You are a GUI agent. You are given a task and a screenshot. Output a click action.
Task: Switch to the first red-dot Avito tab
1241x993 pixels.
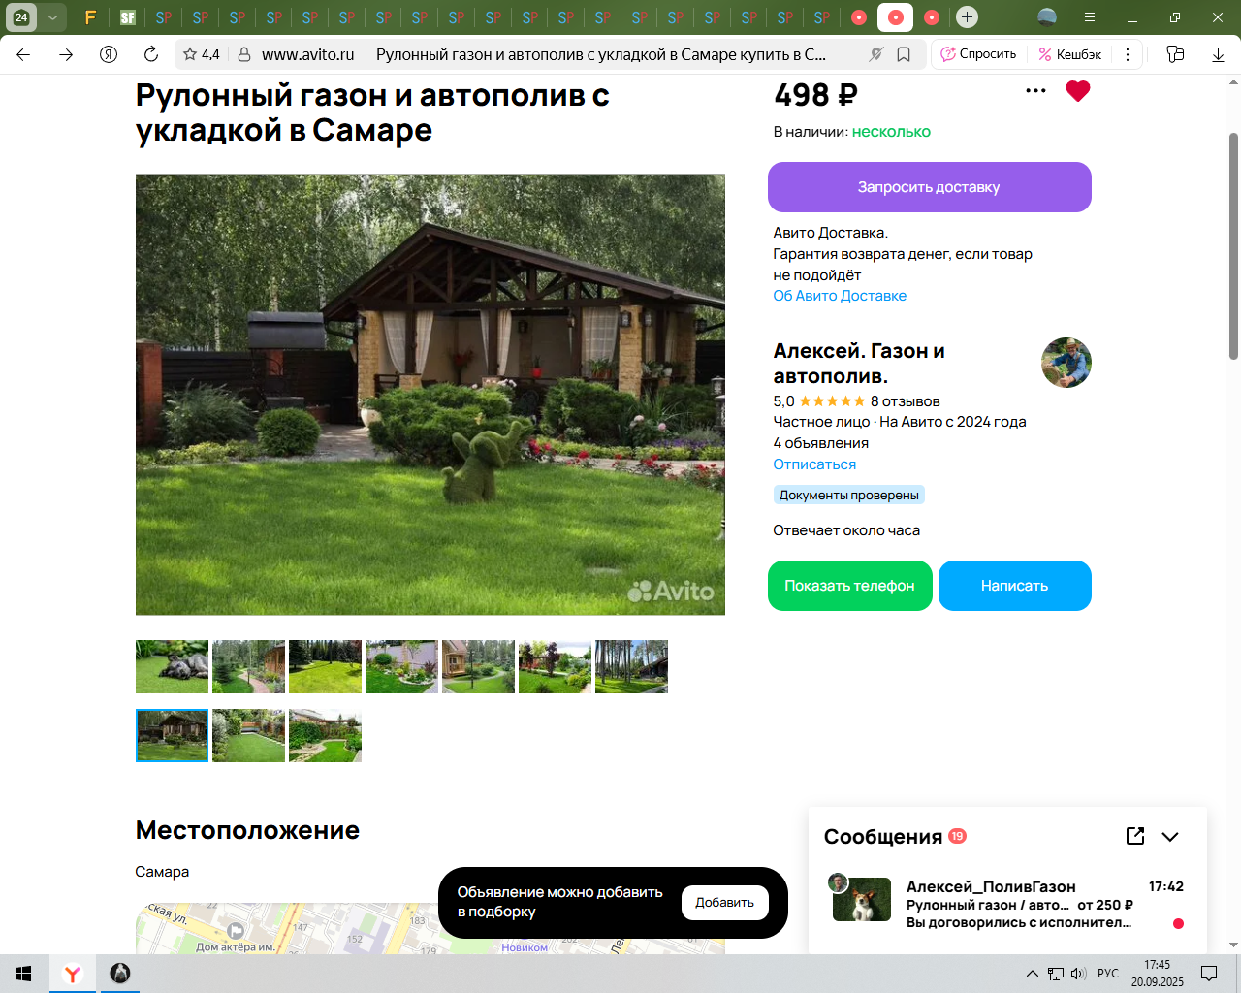tap(859, 17)
